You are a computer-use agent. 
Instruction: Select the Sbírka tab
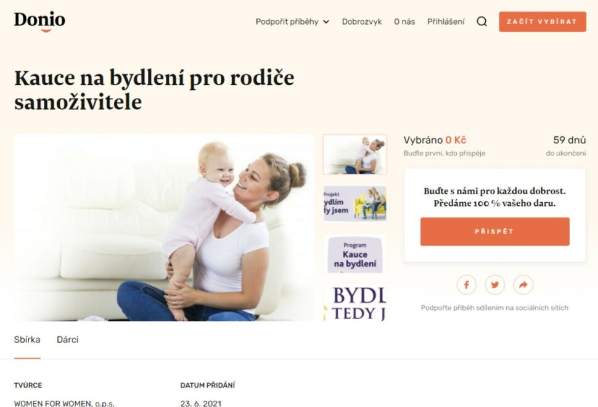pyautogui.click(x=27, y=340)
